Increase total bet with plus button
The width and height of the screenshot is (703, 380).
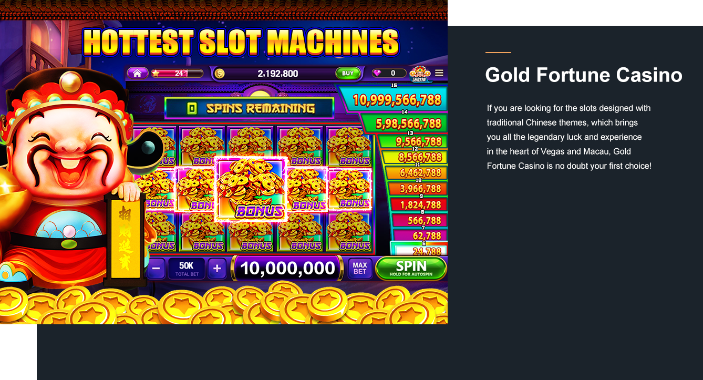[217, 269]
